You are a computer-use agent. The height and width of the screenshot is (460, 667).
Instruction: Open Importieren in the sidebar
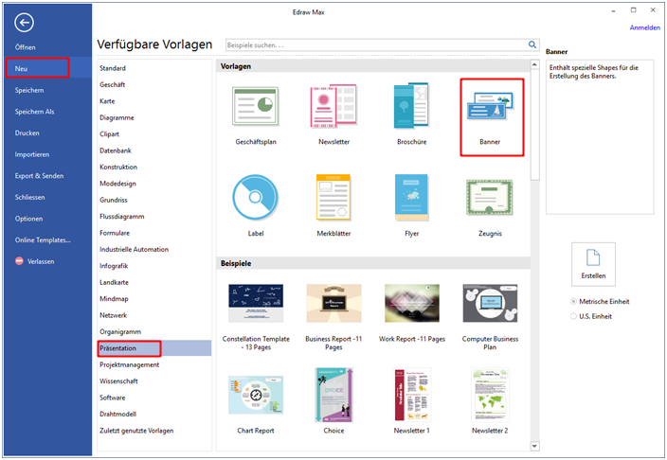[32, 154]
